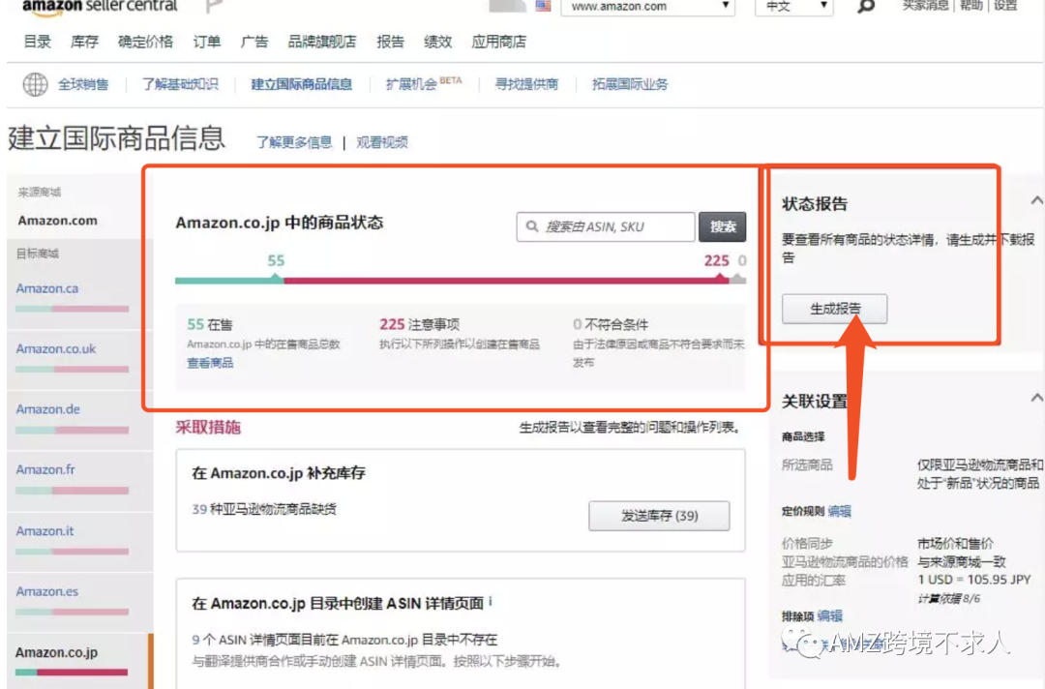The image size is (1045, 689).
Task: Collapse the 关联设置 panel chevron
Action: (1036, 398)
